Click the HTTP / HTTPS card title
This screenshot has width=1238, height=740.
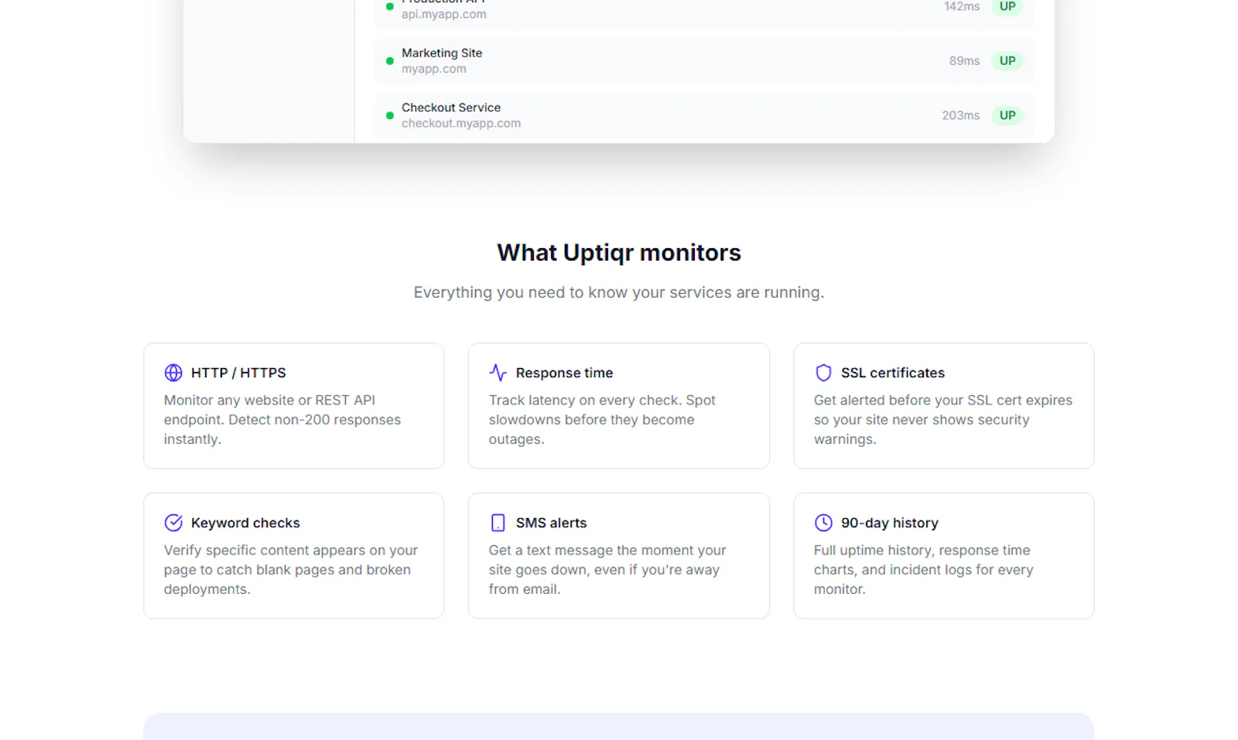238,373
